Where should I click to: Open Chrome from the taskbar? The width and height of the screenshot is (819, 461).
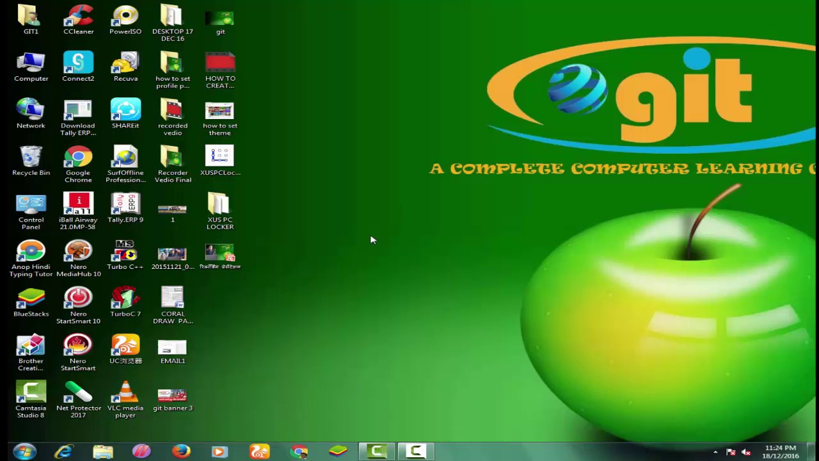(299, 451)
